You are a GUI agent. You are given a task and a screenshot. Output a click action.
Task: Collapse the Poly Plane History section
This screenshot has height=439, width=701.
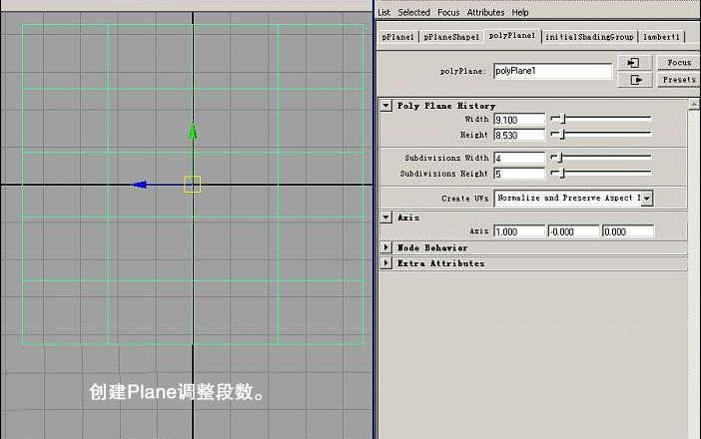tap(386, 106)
